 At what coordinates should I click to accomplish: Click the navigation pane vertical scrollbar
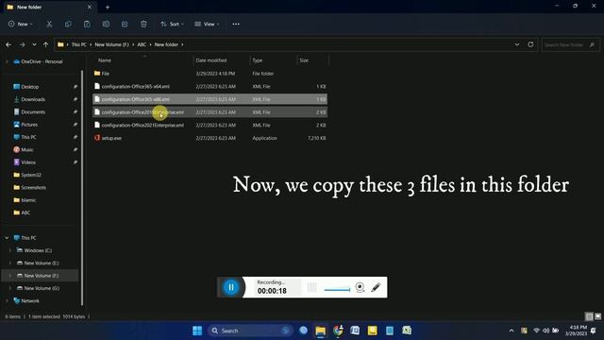82,187
